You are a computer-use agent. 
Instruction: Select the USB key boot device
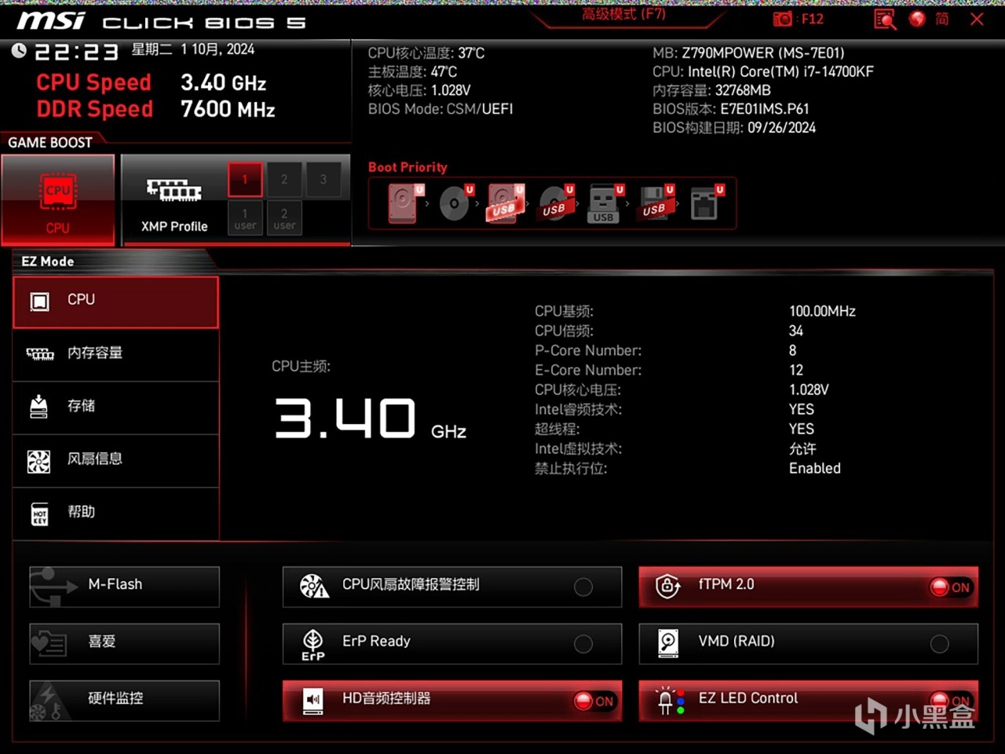pyautogui.click(x=605, y=203)
